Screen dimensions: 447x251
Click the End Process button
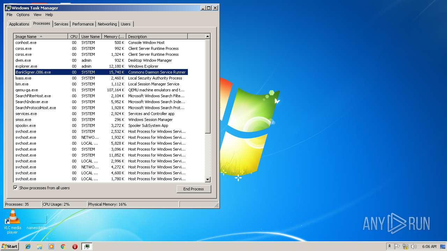click(x=194, y=189)
